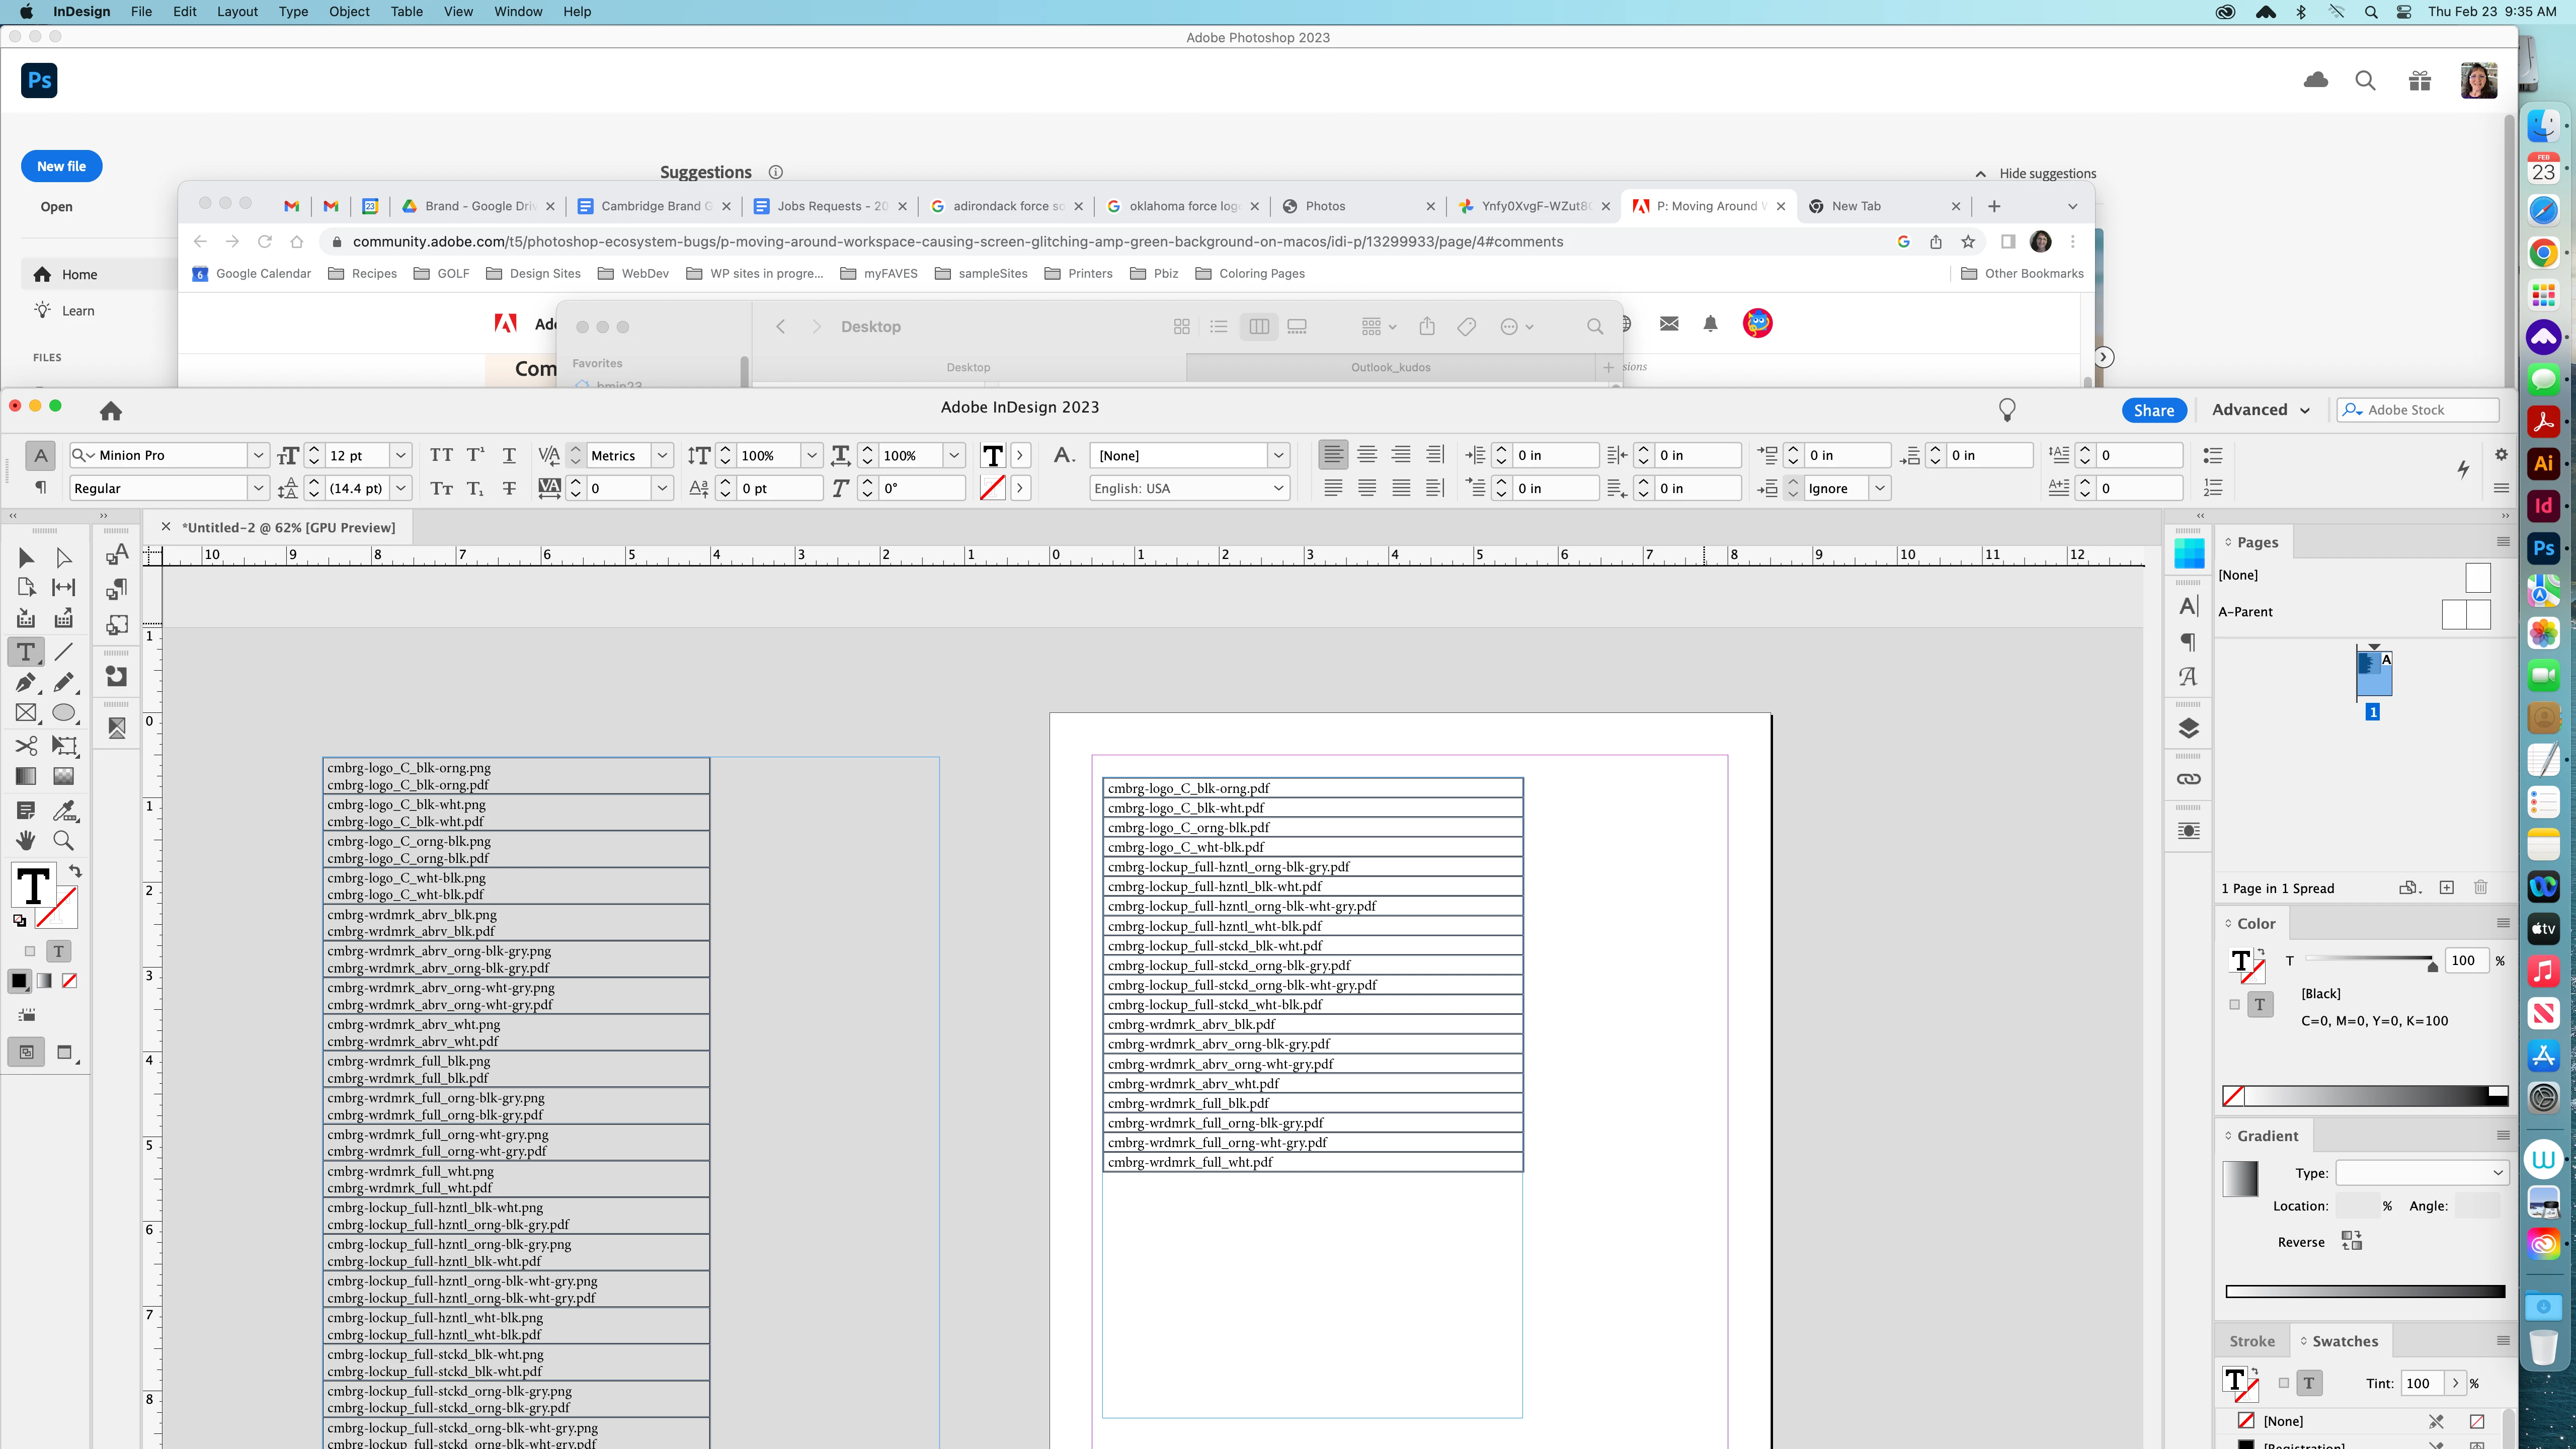Image resolution: width=2576 pixels, height=1449 pixels.
Task: Click the Share button
Action: (x=2153, y=410)
